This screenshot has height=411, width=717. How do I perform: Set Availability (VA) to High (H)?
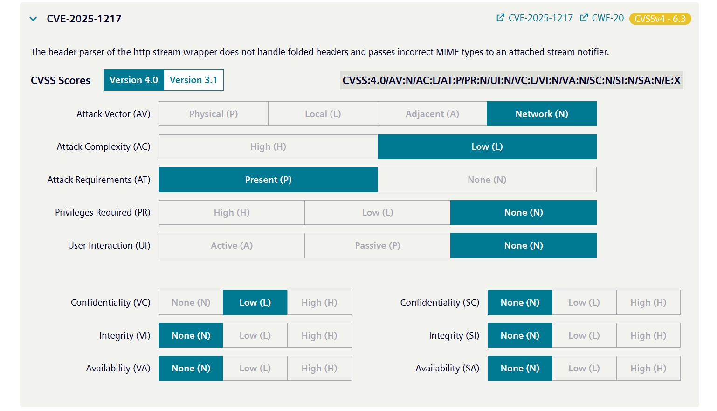(319, 368)
